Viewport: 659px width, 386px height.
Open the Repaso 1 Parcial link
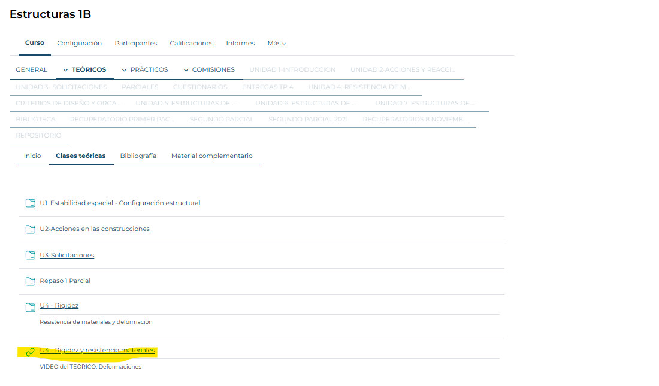[x=65, y=281]
